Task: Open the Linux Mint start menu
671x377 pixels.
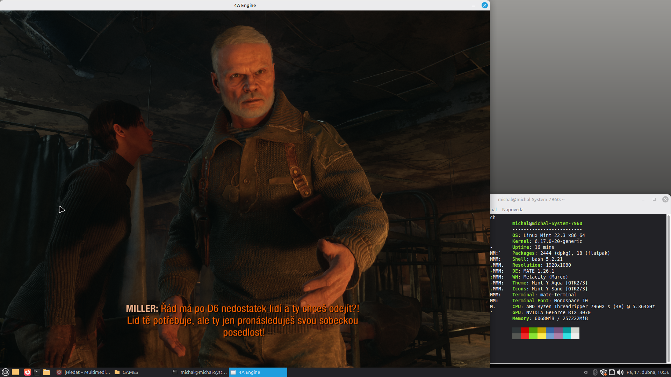Action: [5, 372]
